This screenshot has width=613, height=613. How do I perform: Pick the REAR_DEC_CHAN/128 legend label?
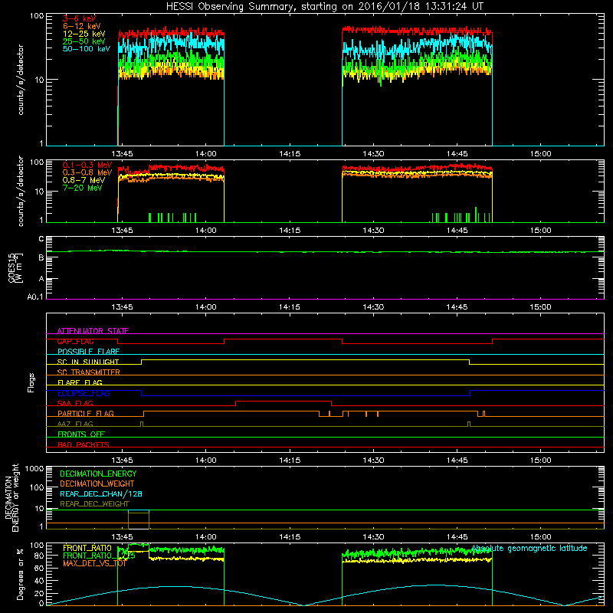(101, 494)
